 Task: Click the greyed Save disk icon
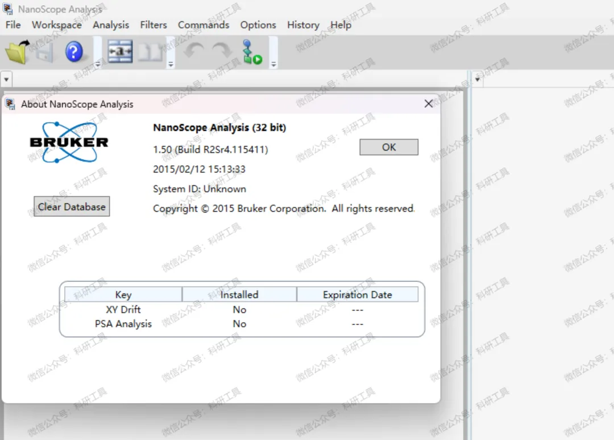coord(45,52)
